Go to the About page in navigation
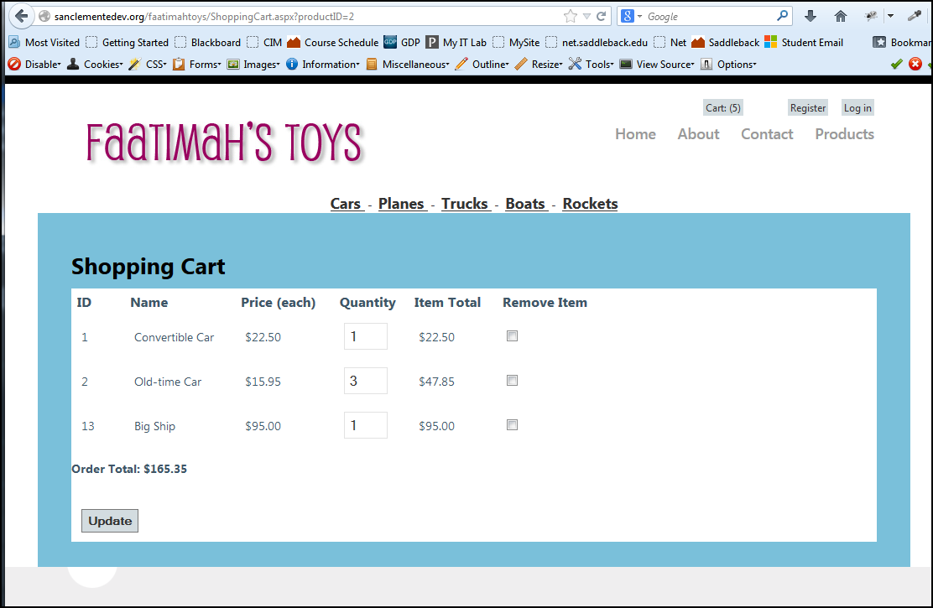The image size is (933, 608). 698,134
